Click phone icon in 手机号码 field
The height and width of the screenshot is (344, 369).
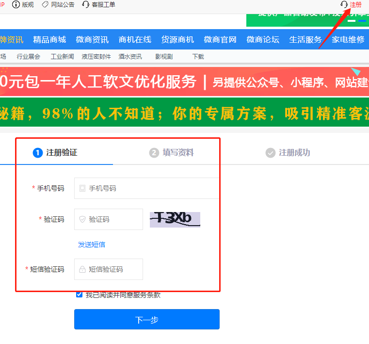click(82, 188)
